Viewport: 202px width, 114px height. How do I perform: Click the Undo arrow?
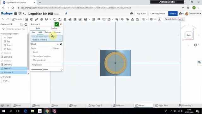pyautogui.click(x=3, y=19)
